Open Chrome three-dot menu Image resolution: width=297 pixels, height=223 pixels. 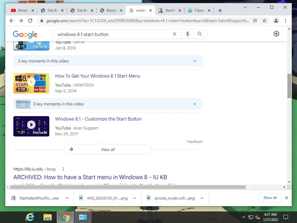[x=285, y=21]
